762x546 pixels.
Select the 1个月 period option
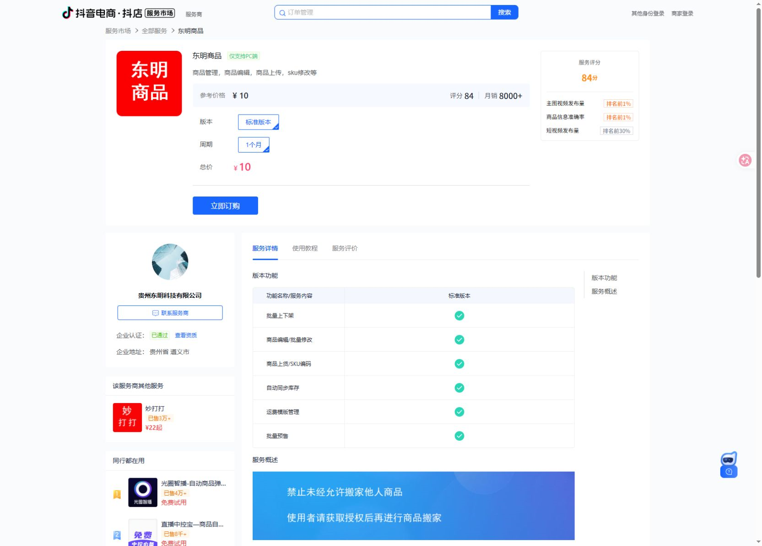click(254, 145)
